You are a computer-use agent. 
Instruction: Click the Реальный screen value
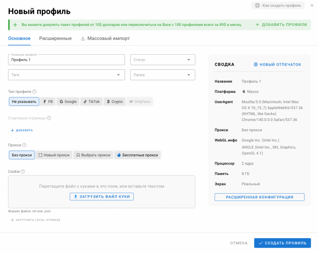click(x=251, y=184)
